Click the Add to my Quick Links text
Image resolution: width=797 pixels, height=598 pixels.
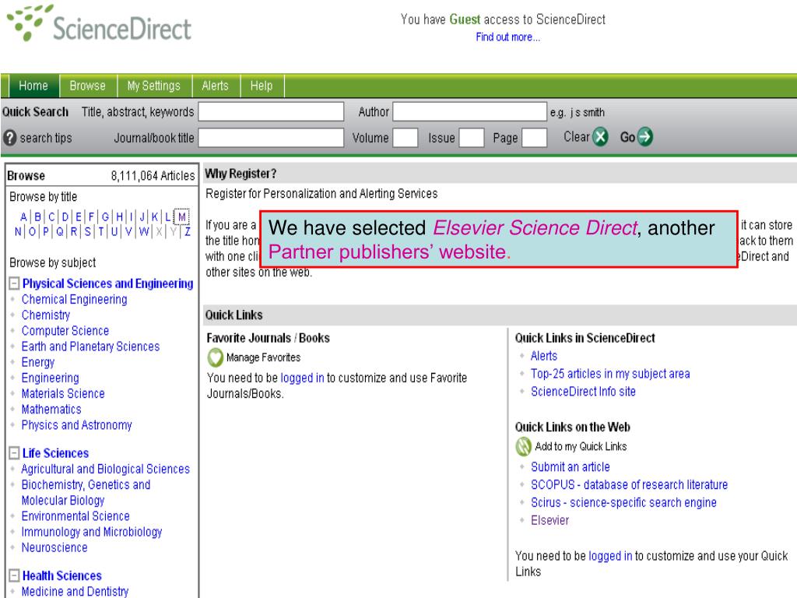[x=581, y=446]
